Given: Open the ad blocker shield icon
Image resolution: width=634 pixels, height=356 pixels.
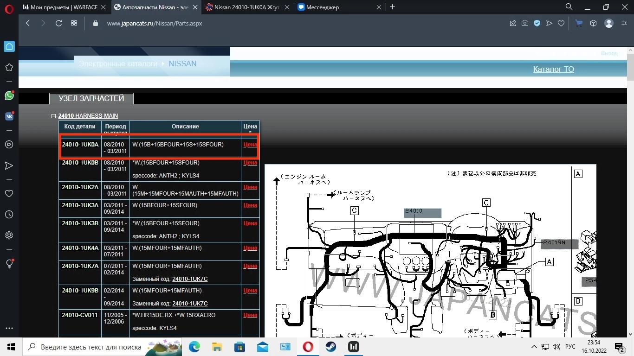Looking at the screenshot, I should pos(537,23).
